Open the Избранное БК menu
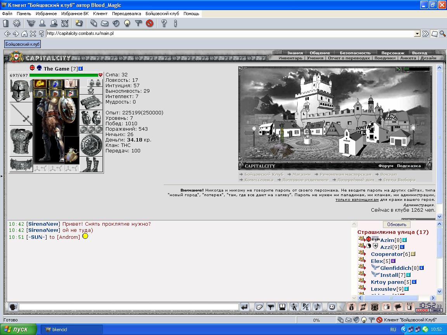This screenshot has width=447, height=335. [x=75, y=14]
